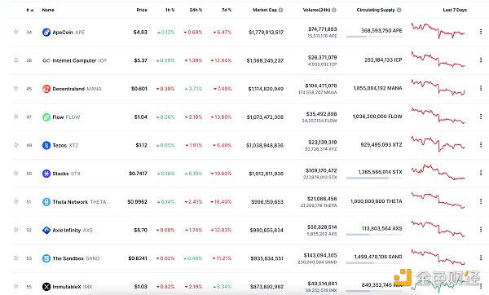Open the Flow 7-day sparkline chart
The image size is (489, 295).
coord(438,116)
